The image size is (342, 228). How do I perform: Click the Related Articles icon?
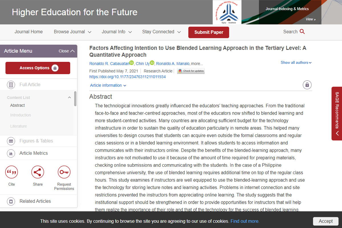coord(11,201)
